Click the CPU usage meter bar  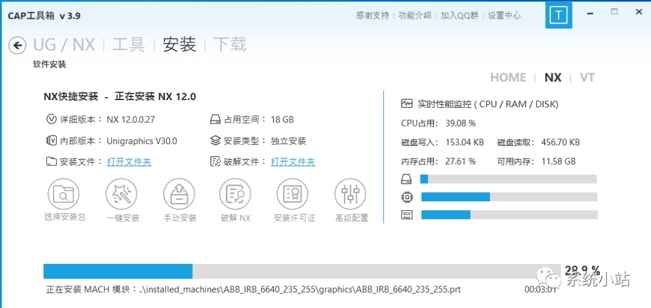[509, 196]
